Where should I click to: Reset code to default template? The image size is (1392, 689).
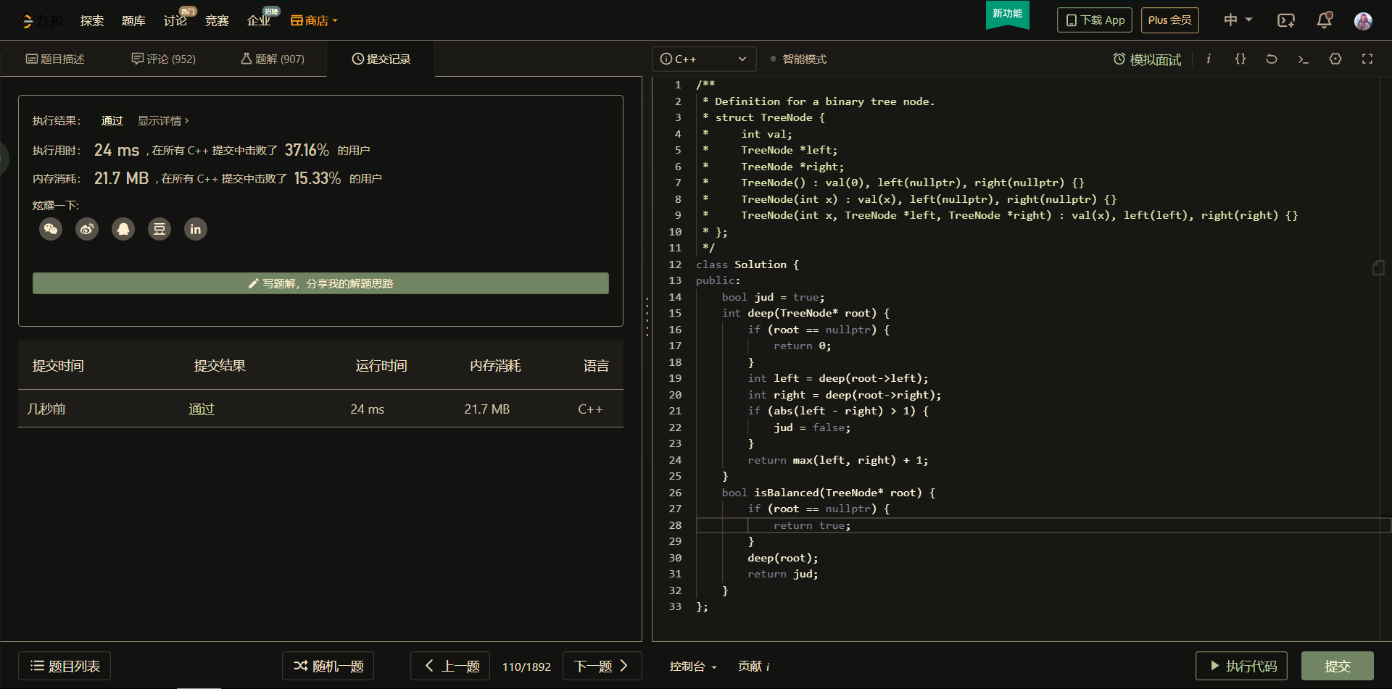pos(1272,59)
